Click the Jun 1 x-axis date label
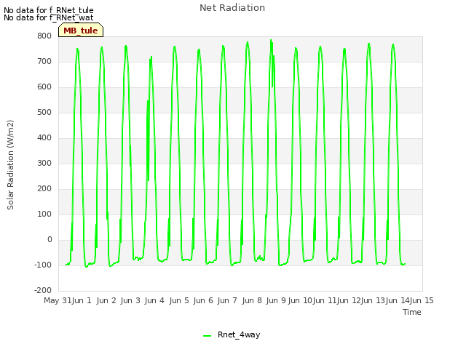 point(82,300)
